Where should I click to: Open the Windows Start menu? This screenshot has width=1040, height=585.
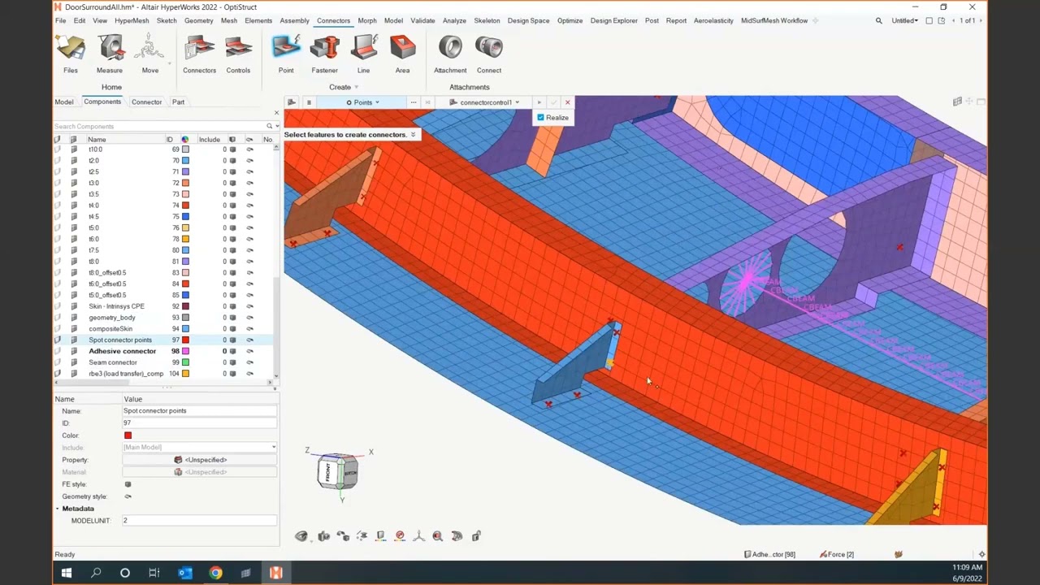point(66,573)
